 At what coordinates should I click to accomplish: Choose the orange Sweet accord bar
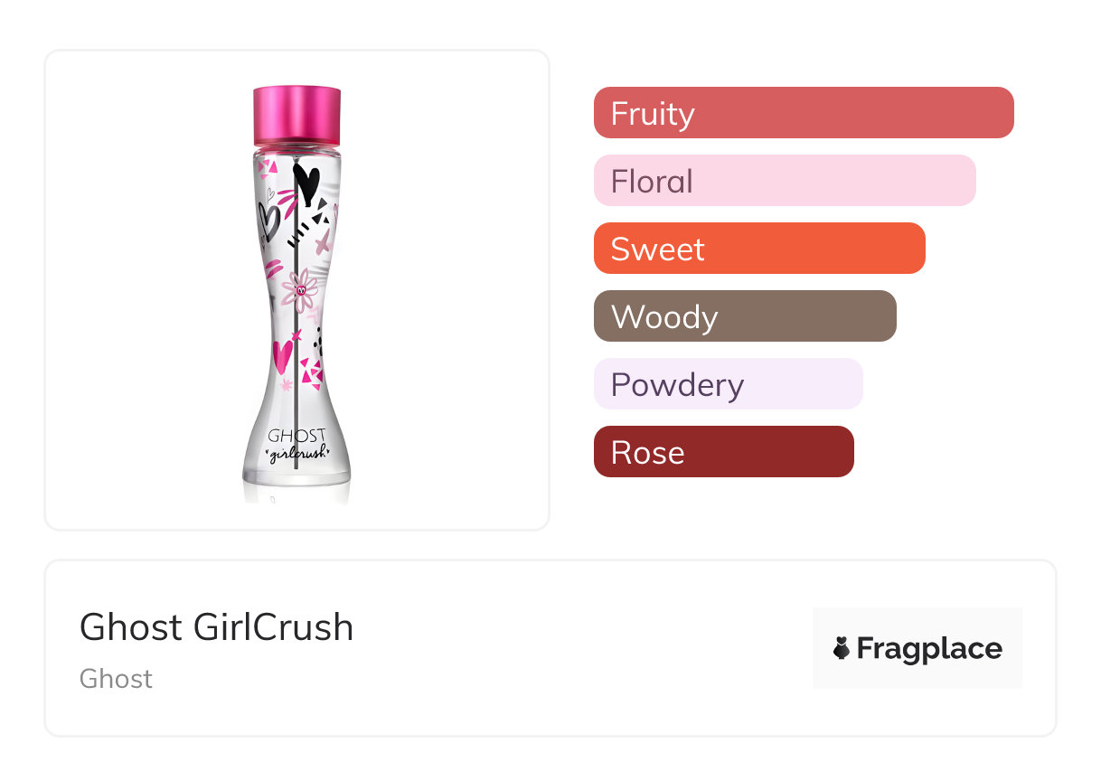click(x=758, y=249)
